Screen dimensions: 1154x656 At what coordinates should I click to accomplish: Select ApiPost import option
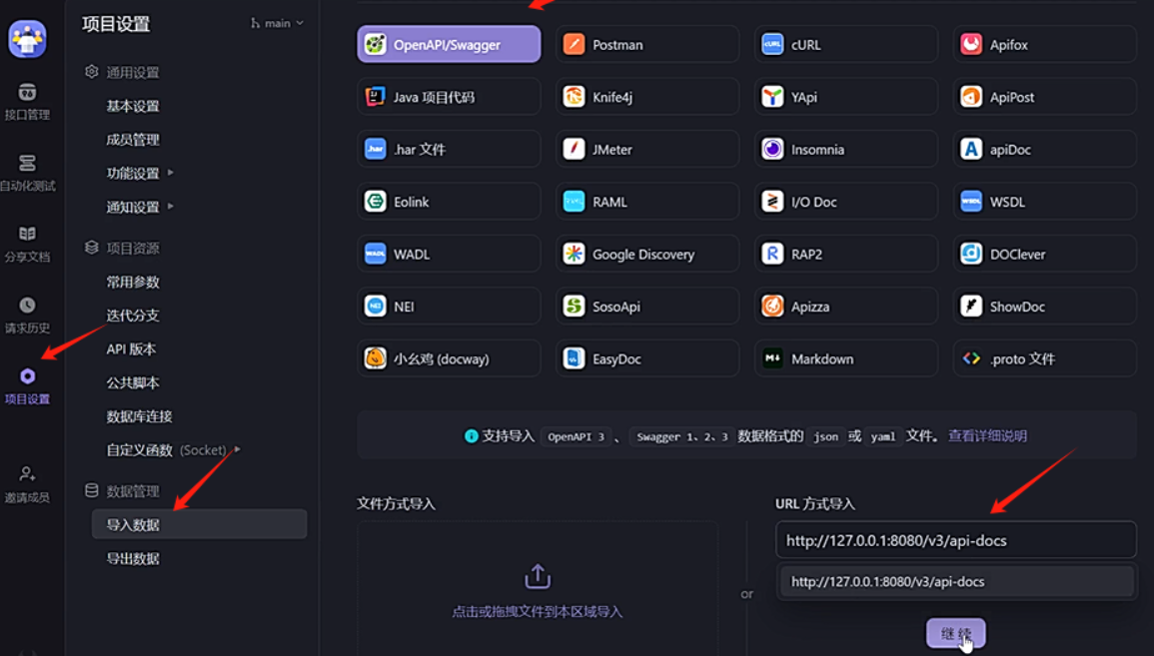[x=1045, y=96]
